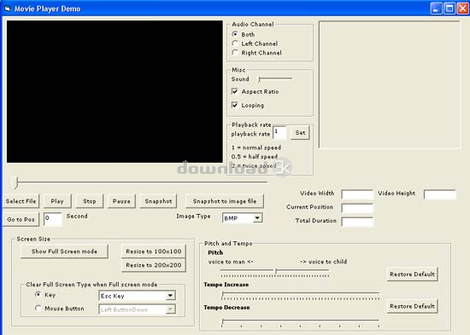Select the Mouse Button radio option
470x335 pixels.
point(38,308)
